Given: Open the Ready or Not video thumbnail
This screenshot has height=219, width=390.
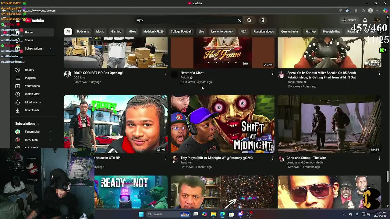Looking at the screenshot, I should [131, 192].
